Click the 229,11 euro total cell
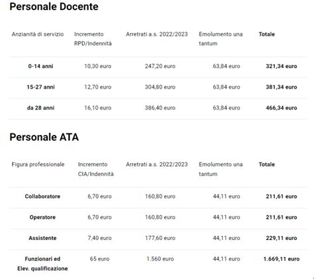The height and width of the screenshot is (279, 314). 282,238
